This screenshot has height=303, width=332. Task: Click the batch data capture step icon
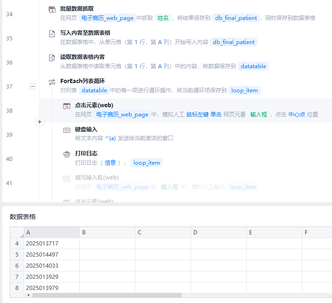[x=52, y=9]
